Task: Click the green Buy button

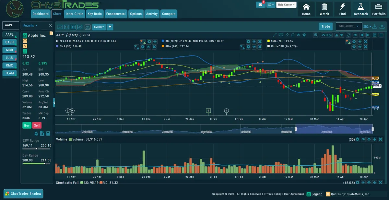Action: pos(27,125)
